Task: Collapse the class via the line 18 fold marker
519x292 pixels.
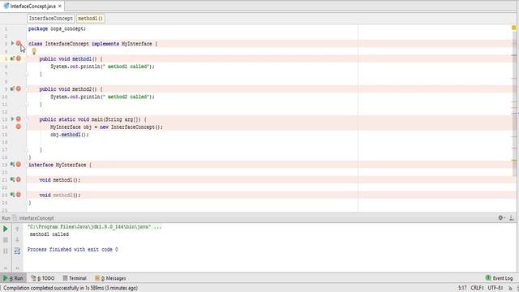Action: point(27,157)
